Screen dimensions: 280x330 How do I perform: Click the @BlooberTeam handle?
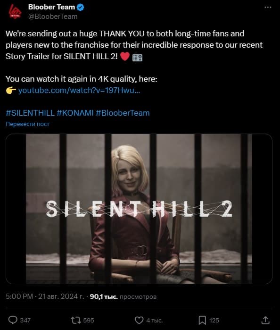coord(53,17)
